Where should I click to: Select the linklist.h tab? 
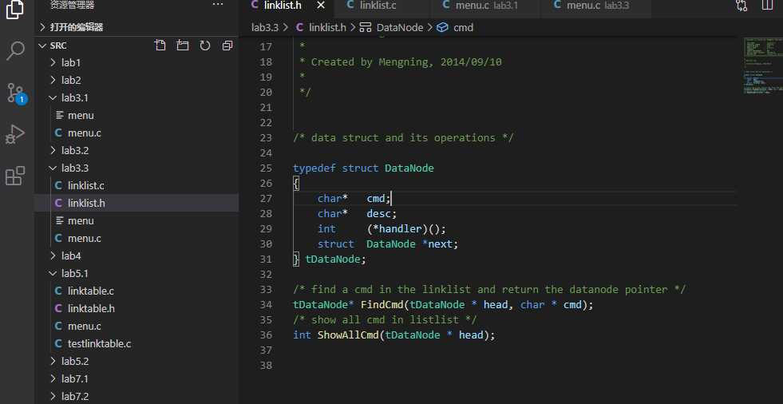pos(283,6)
